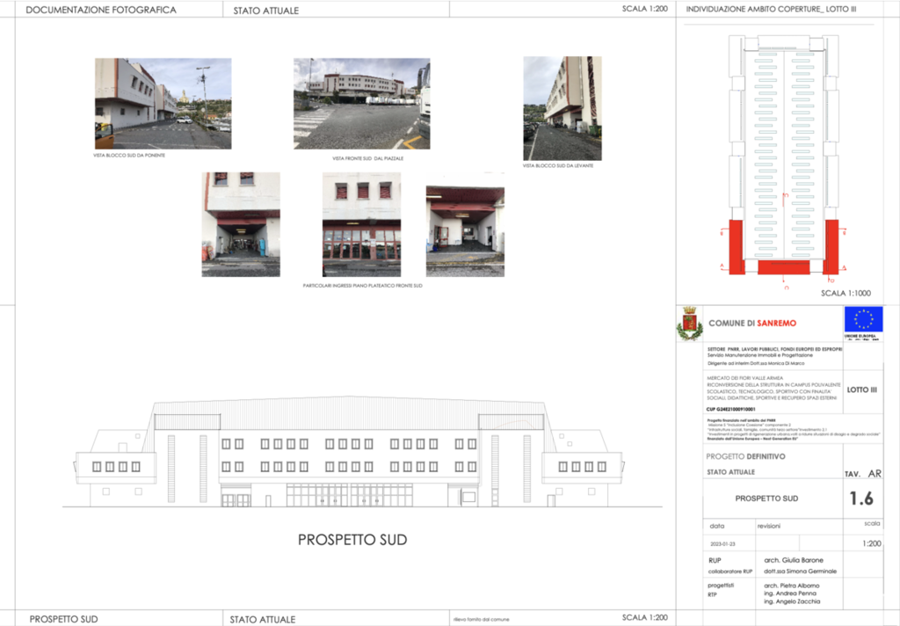
Task: Open the Vista Blocco Sud da Ponente photo
Action: [163, 104]
